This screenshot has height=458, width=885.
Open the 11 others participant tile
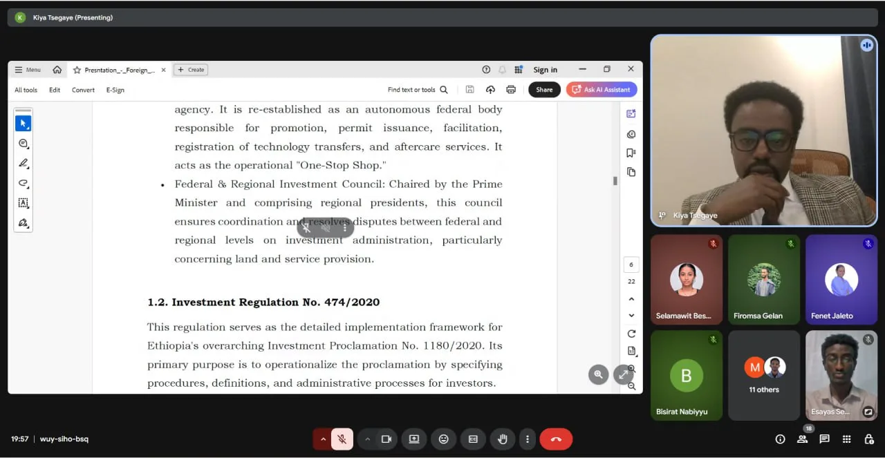pyautogui.click(x=764, y=375)
